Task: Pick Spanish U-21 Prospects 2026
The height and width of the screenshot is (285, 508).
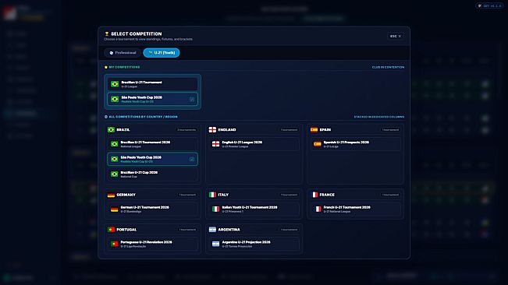Action: coord(355,144)
